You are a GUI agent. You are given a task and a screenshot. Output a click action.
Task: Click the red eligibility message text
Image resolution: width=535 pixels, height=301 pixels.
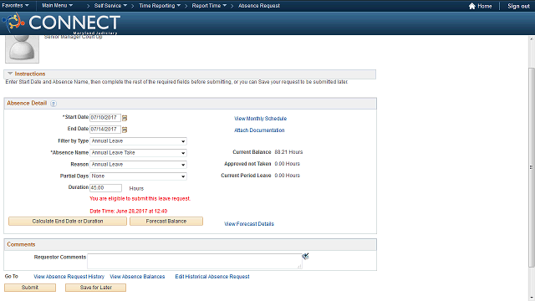click(140, 198)
